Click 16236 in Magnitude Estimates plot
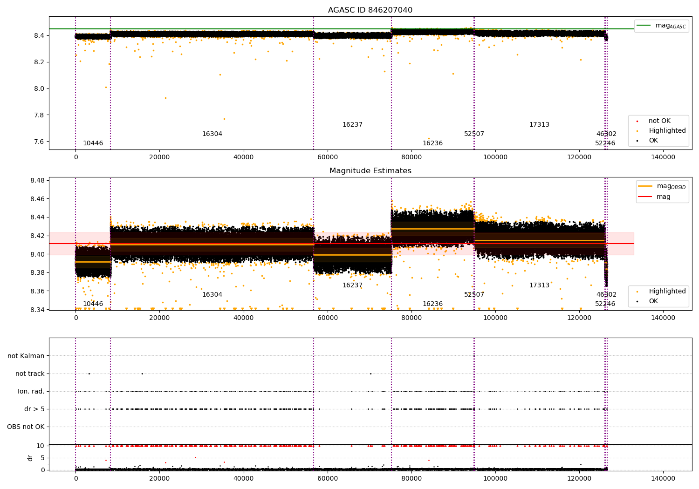699x489 pixels. point(432,304)
